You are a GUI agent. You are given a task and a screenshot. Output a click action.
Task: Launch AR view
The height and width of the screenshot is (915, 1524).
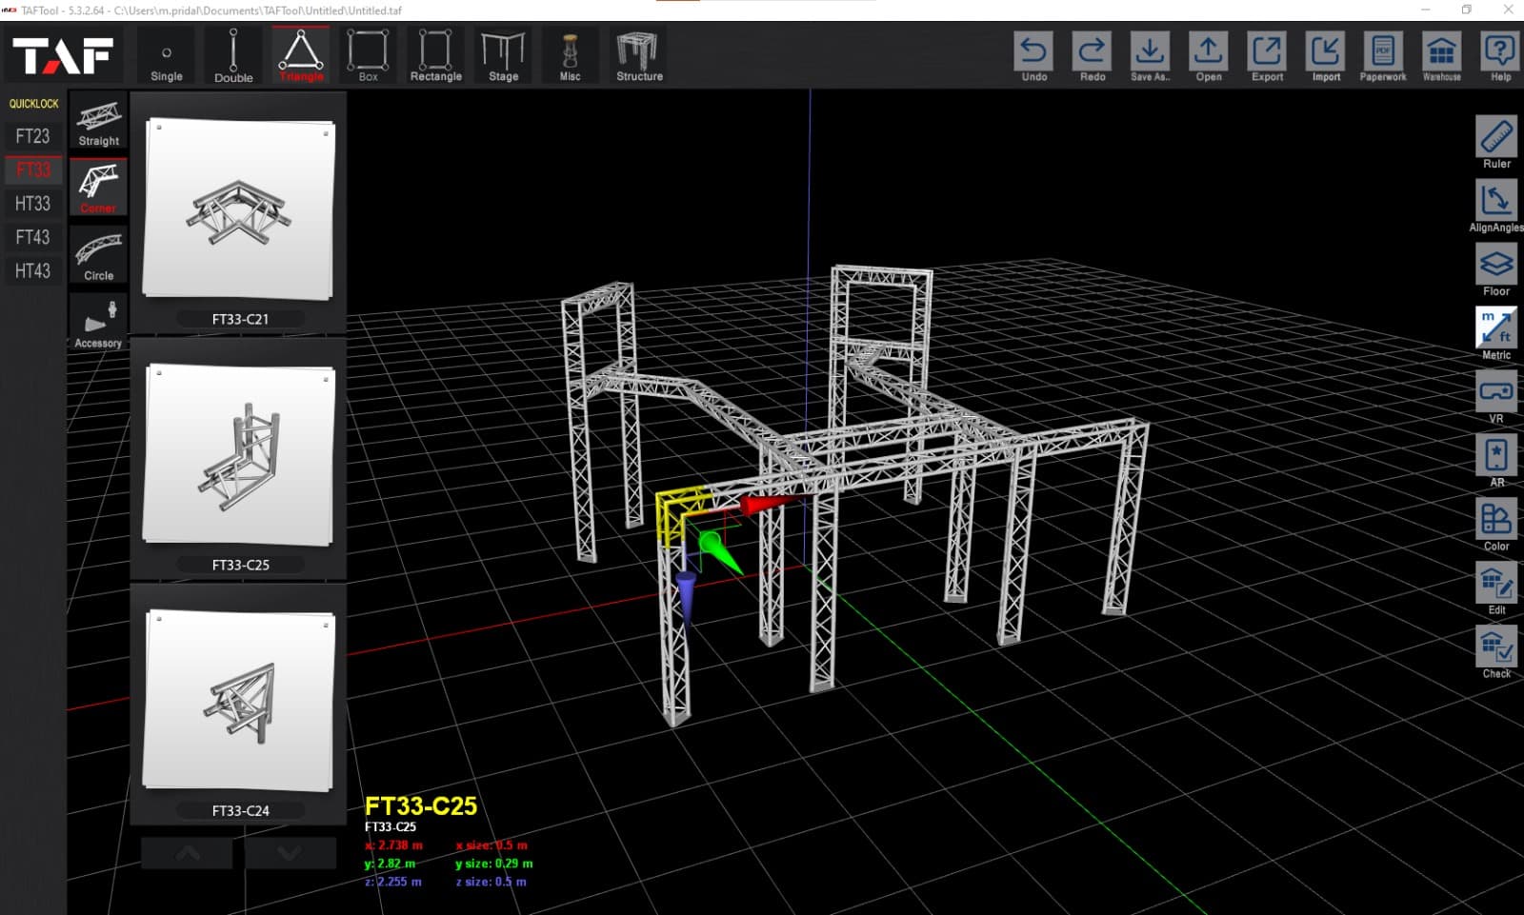pos(1496,462)
